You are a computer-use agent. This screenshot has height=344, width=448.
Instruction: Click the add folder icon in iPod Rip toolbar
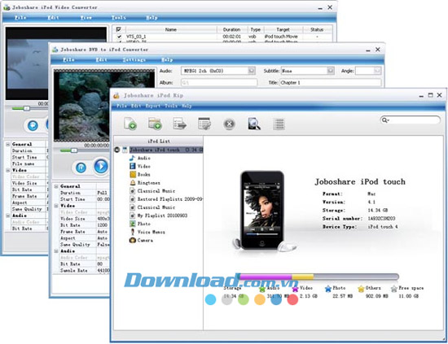pyautogui.click(x=155, y=124)
